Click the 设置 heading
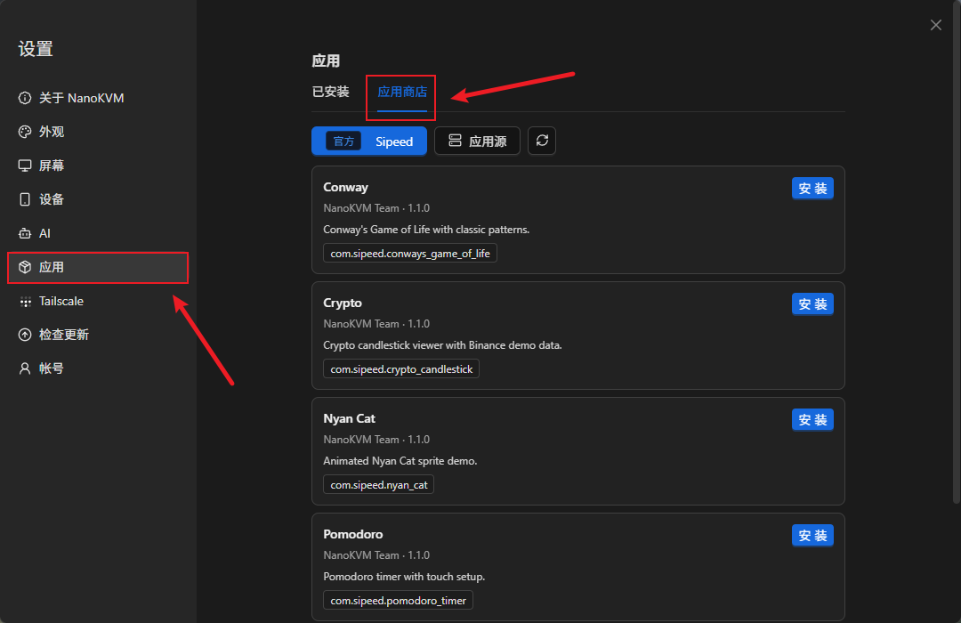Image resolution: width=961 pixels, height=623 pixels. coord(36,48)
